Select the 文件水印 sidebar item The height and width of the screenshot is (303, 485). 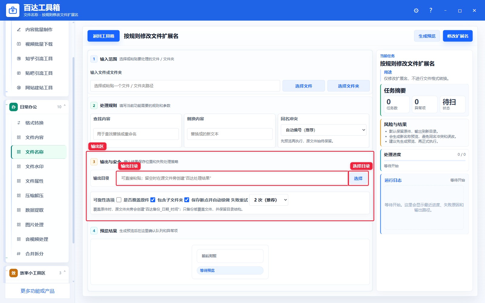point(39,167)
